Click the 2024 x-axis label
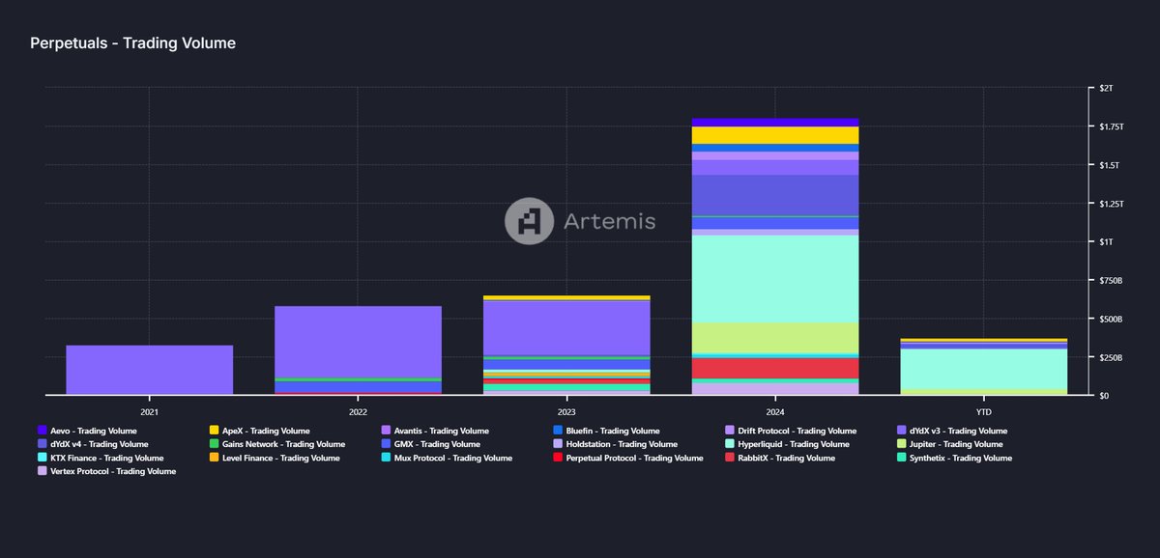Viewport: 1160px width, 558px height. tap(775, 411)
